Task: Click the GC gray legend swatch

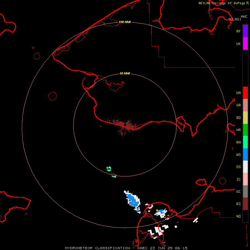Action: (x=245, y=191)
